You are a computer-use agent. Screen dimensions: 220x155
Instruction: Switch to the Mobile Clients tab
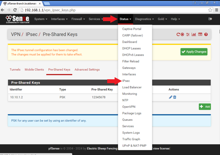click(34, 69)
